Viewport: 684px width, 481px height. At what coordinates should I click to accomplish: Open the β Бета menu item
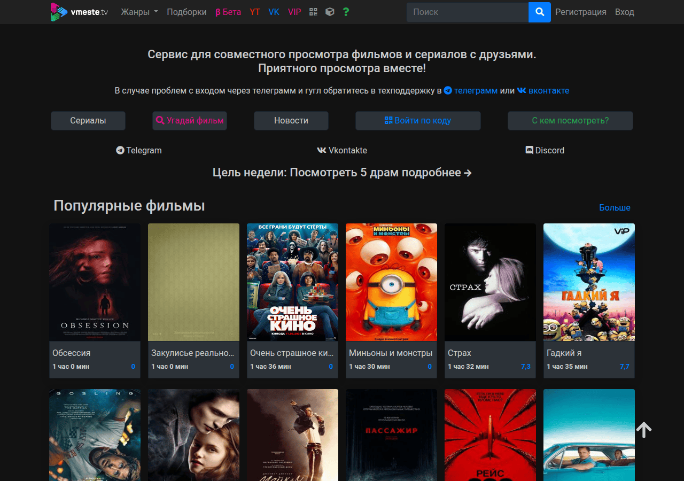coord(228,12)
